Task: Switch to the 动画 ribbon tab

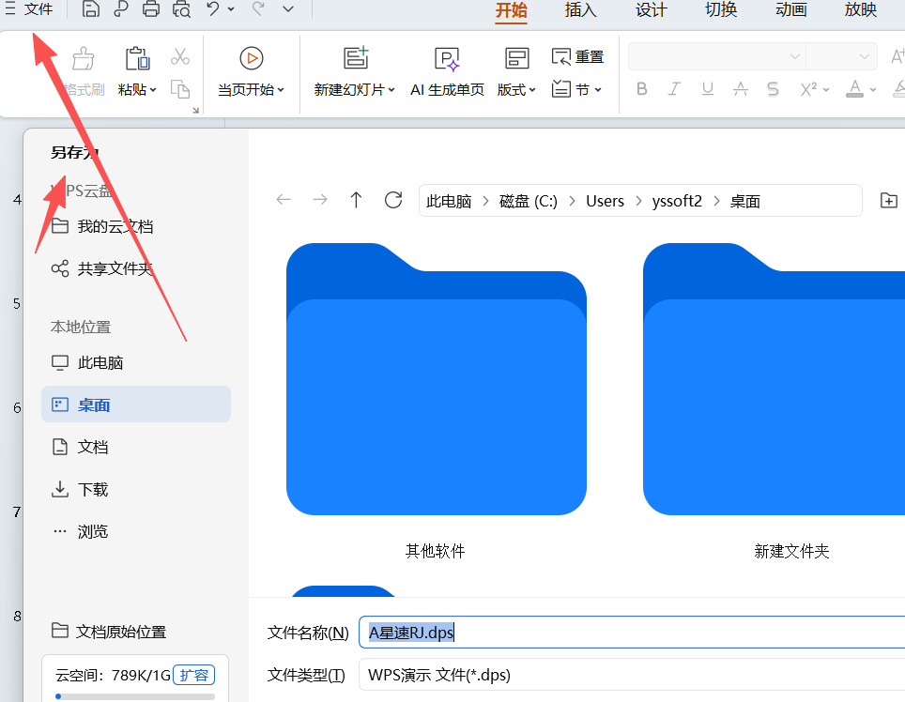Action: 790,9
